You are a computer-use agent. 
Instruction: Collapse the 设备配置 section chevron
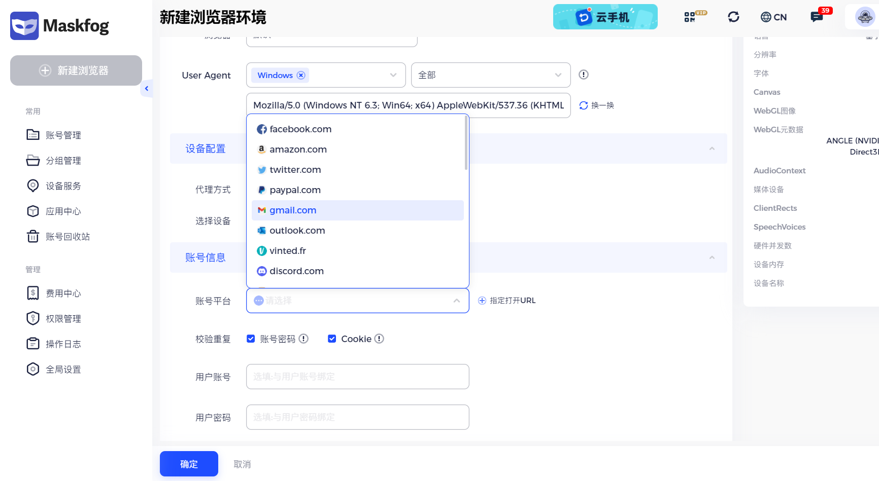coord(712,149)
